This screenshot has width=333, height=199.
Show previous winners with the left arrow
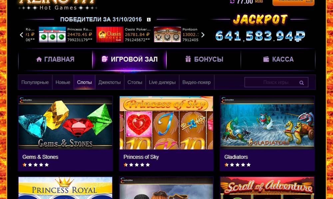pyautogui.click(x=21, y=35)
